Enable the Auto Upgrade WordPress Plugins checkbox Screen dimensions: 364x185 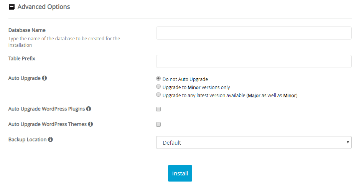[158, 109]
